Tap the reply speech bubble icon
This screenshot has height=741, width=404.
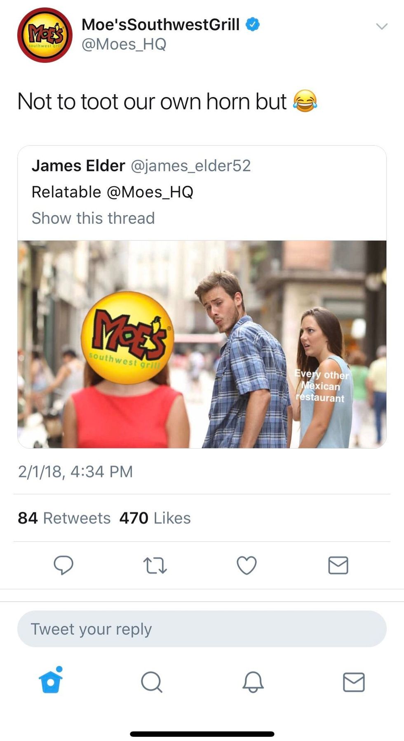point(63,565)
